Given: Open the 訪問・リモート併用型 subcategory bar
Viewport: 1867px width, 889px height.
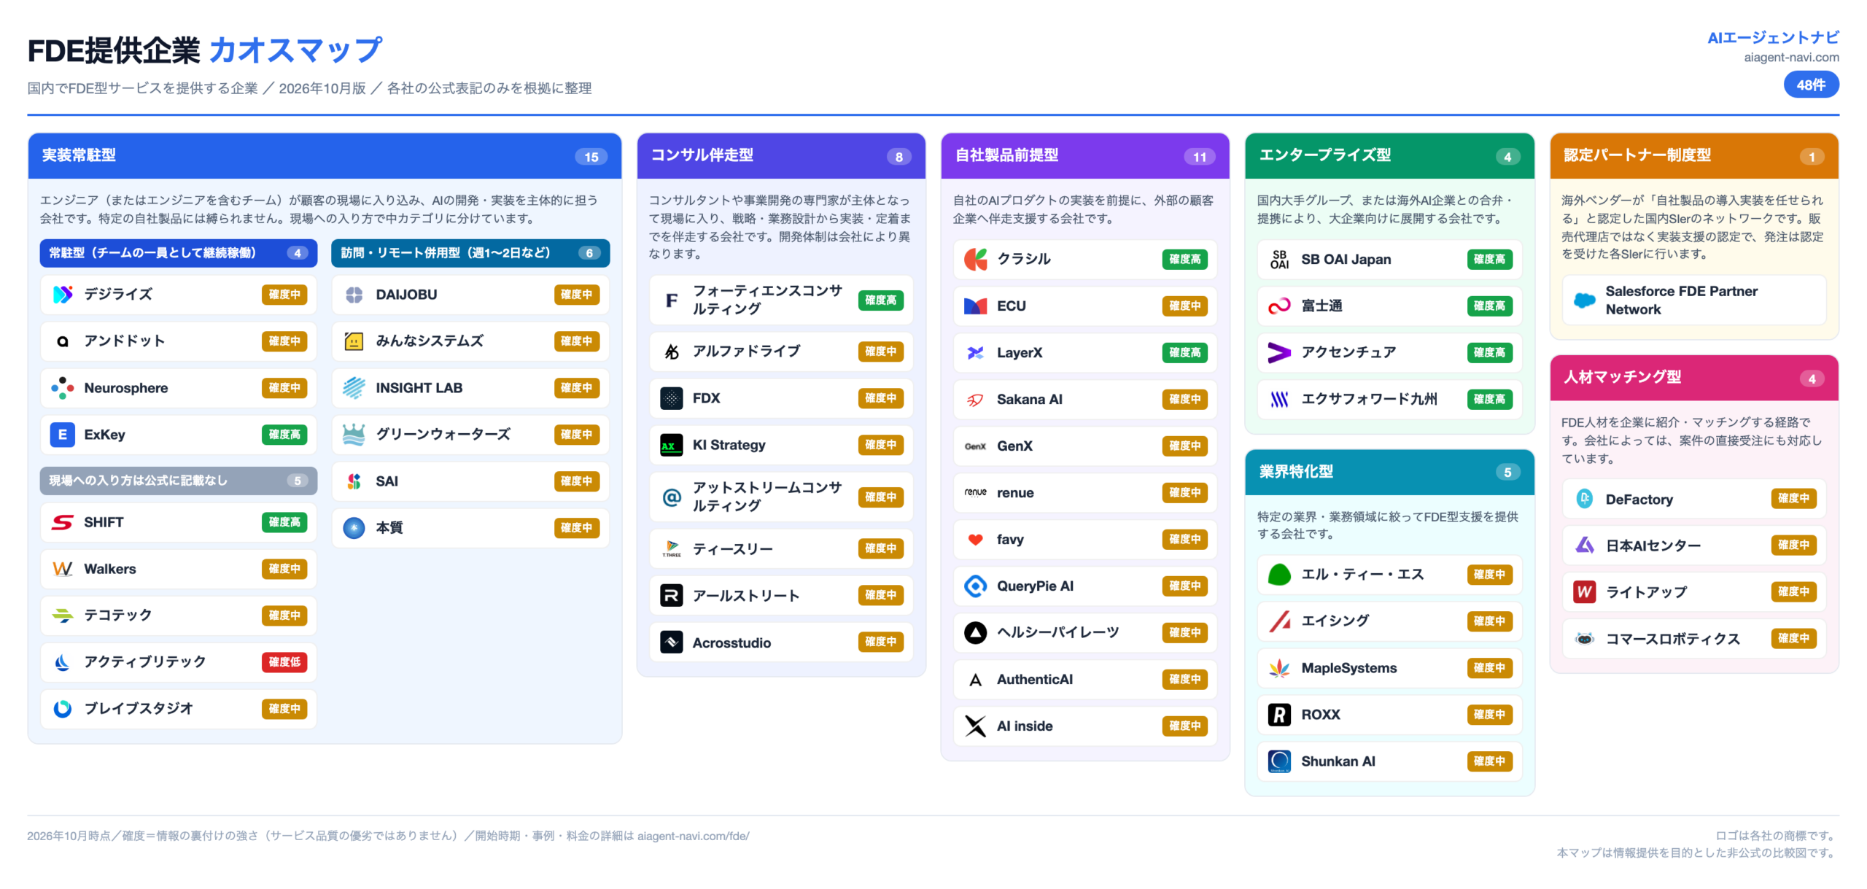Looking at the screenshot, I should tap(470, 253).
